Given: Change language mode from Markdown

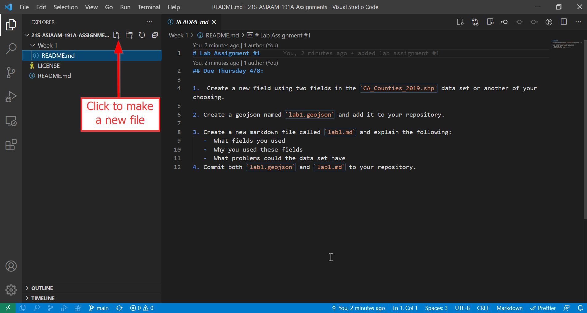Looking at the screenshot, I should pos(509,308).
